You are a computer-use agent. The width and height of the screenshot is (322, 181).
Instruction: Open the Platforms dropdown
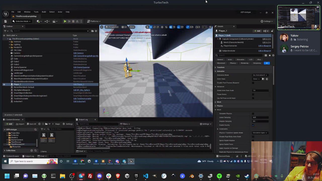[x=94, y=21]
